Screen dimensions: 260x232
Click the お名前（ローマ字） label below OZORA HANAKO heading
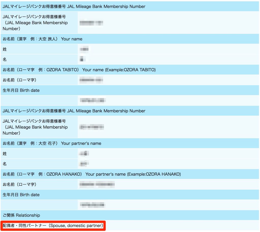(x=19, y=184)
